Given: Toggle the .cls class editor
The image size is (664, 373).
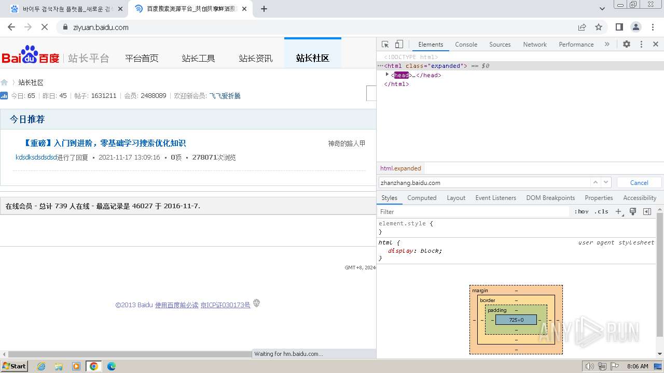Looking at the screenshot, I should click(602, 211).
